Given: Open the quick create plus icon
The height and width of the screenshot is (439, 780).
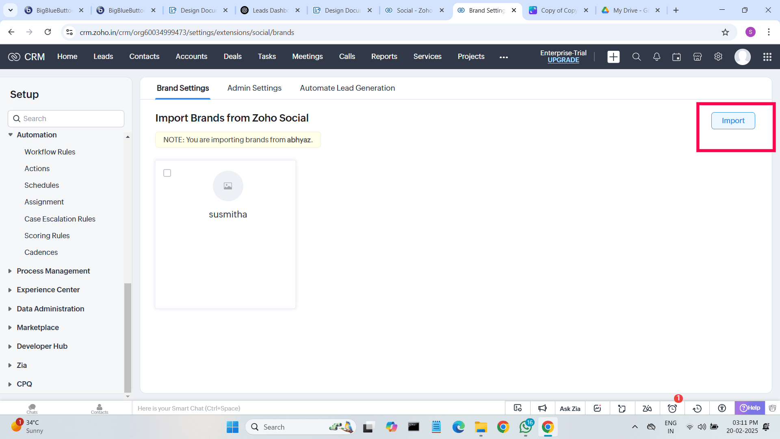Looking at the screenshot, I should (x=613, y=57).
